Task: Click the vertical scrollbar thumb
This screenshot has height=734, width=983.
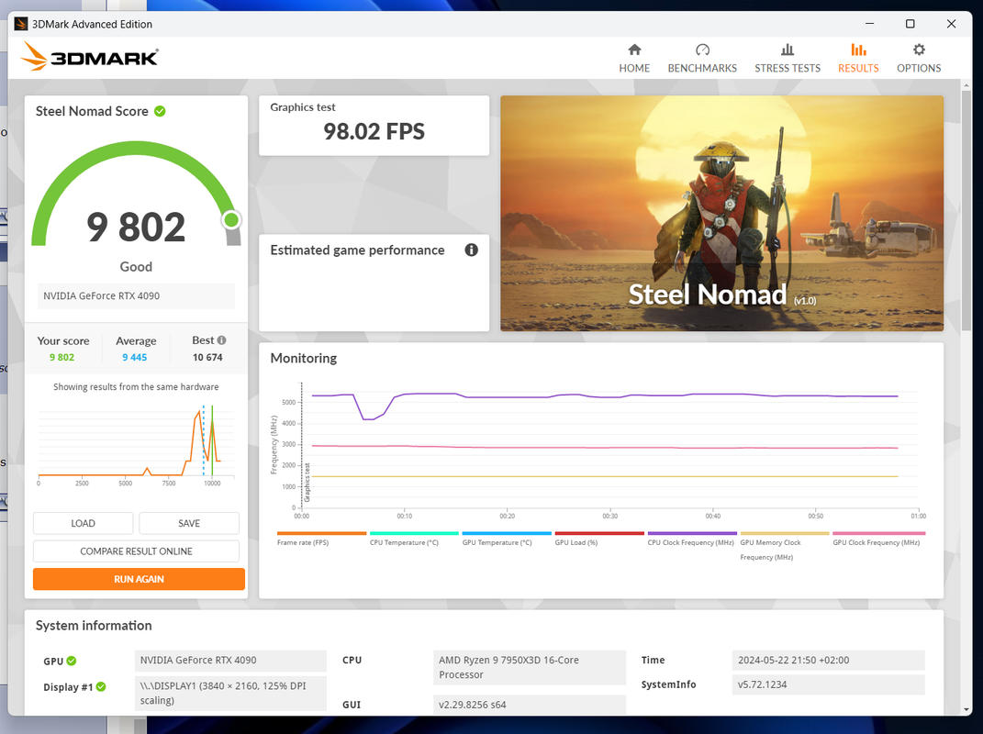Action: pos(966,210)
